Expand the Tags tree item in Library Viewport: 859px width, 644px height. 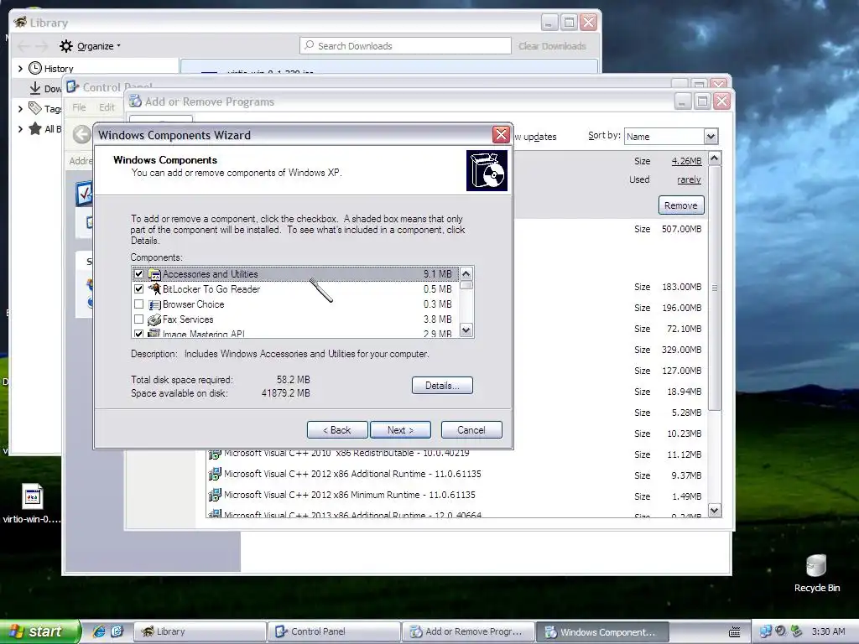pos(20,108)
